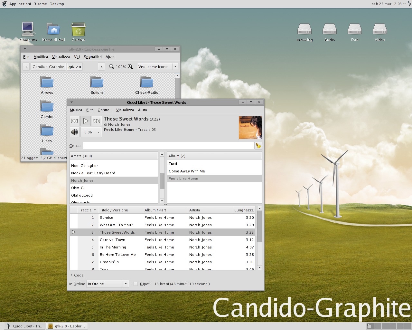Select the Sunrise track row
Viewport: 412px width, 330px height.
coord(163,218)
